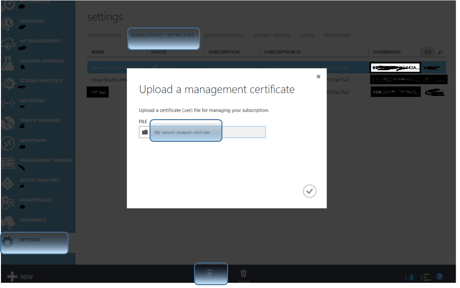Switch to the Administrators tab
Viewport: 460px width, 288px height.
(223, 35)
